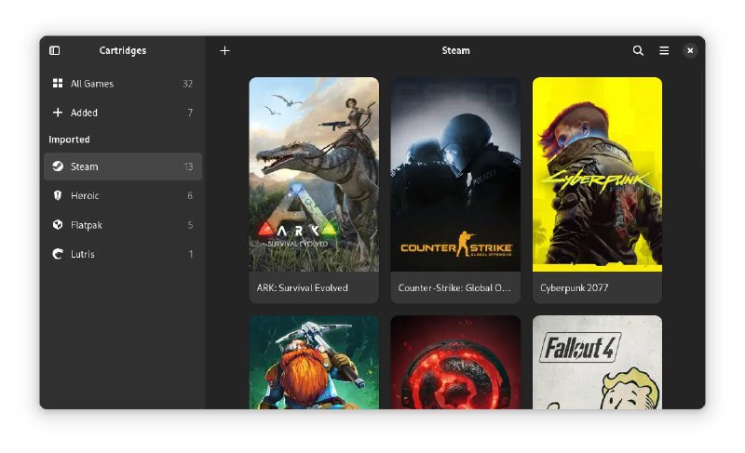Select the Heroic shield icon
Viewport: 745px width, 453px height.
click(58, 195)
